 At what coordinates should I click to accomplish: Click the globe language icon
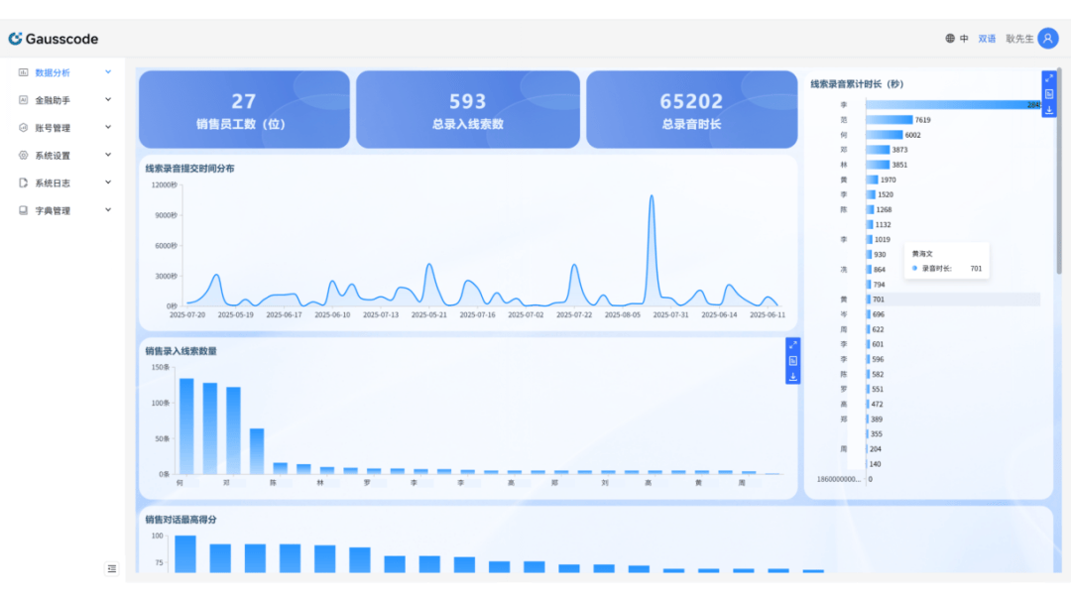(x=950, y=39)
